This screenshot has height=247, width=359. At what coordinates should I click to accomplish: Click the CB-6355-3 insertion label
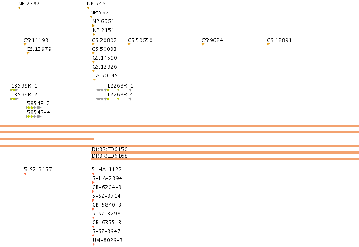pyautogui.click(x=107, y=223)
